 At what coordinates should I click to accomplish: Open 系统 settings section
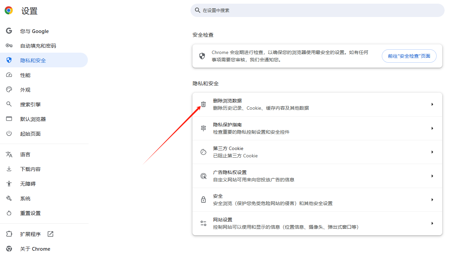[44, 198]
